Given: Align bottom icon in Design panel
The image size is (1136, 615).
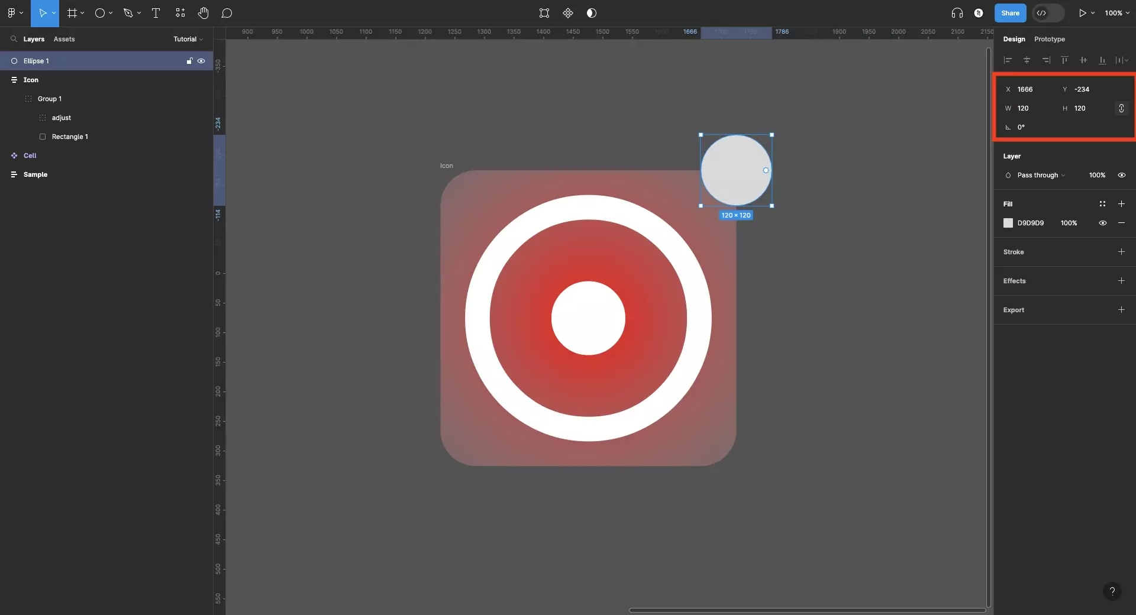Looking at the screenshot, I should 1102,60.
